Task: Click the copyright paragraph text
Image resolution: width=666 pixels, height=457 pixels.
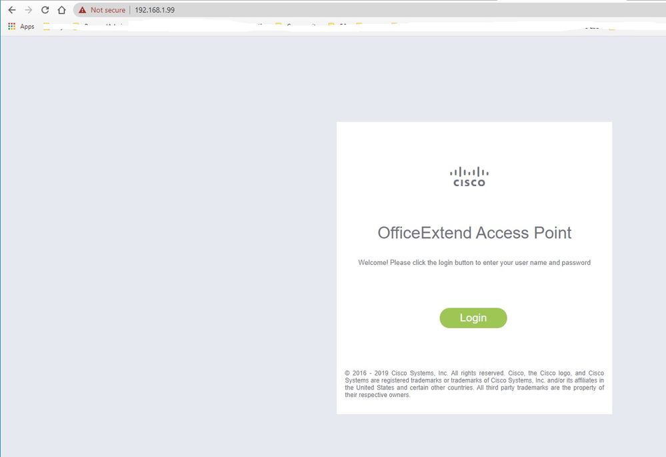Action: pyautogui.click(x=475, y=384)
